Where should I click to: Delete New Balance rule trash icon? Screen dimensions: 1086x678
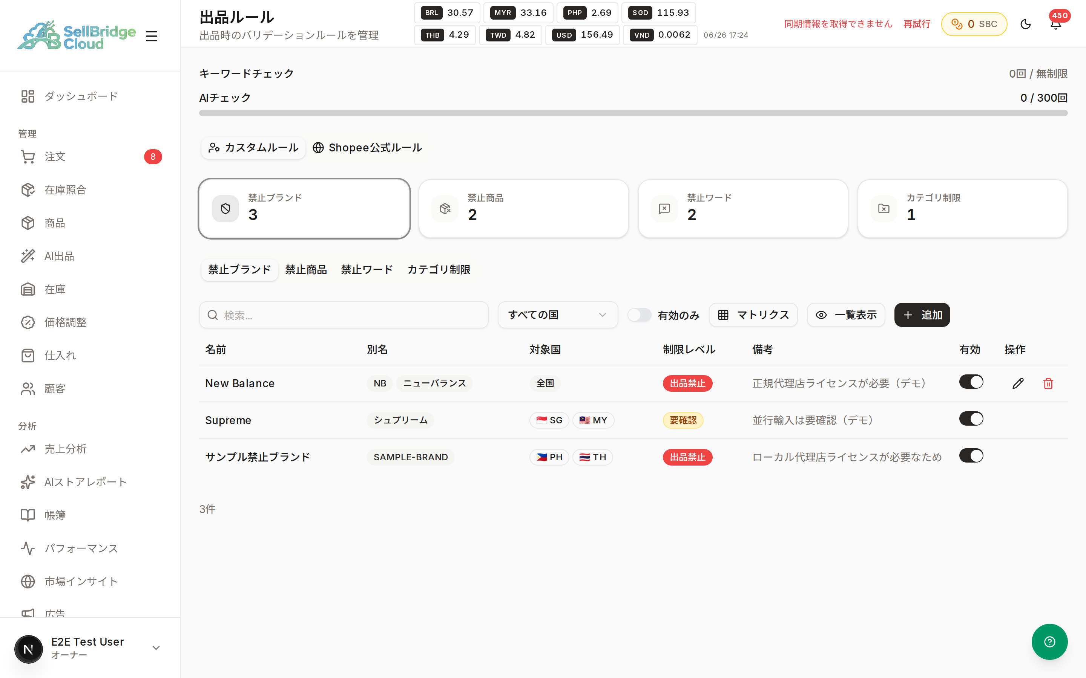click(1048, 383)
